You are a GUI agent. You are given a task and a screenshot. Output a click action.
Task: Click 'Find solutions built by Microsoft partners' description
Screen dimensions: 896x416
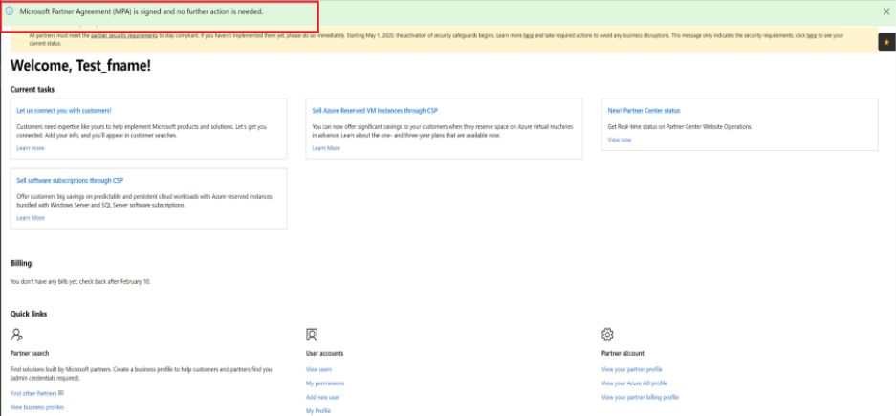tap(142, 374)
